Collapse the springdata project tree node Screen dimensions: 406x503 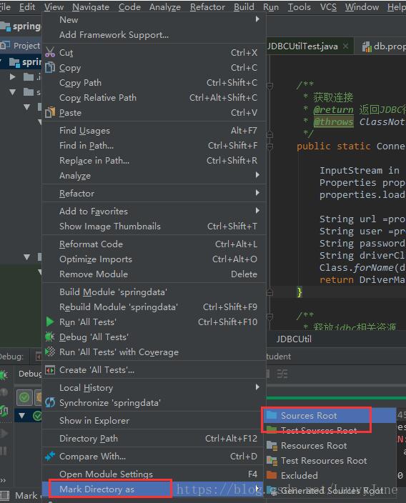pos(2,61)
